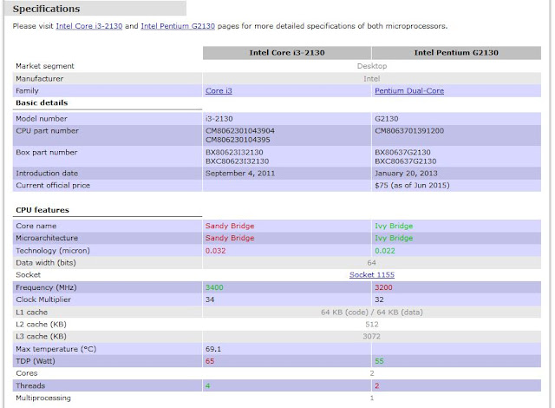Viewport: 555px width, 408px height.
Task: Click the clock multiplier value 34
Action: [210, 299]
